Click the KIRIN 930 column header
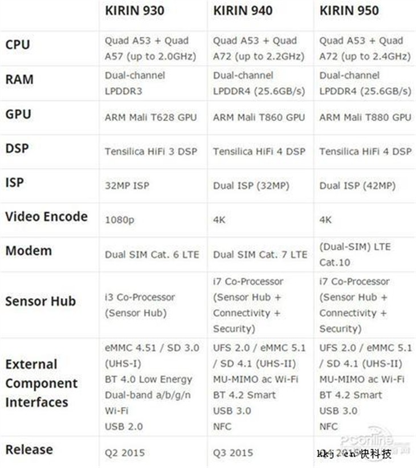 tap(134, 11)
